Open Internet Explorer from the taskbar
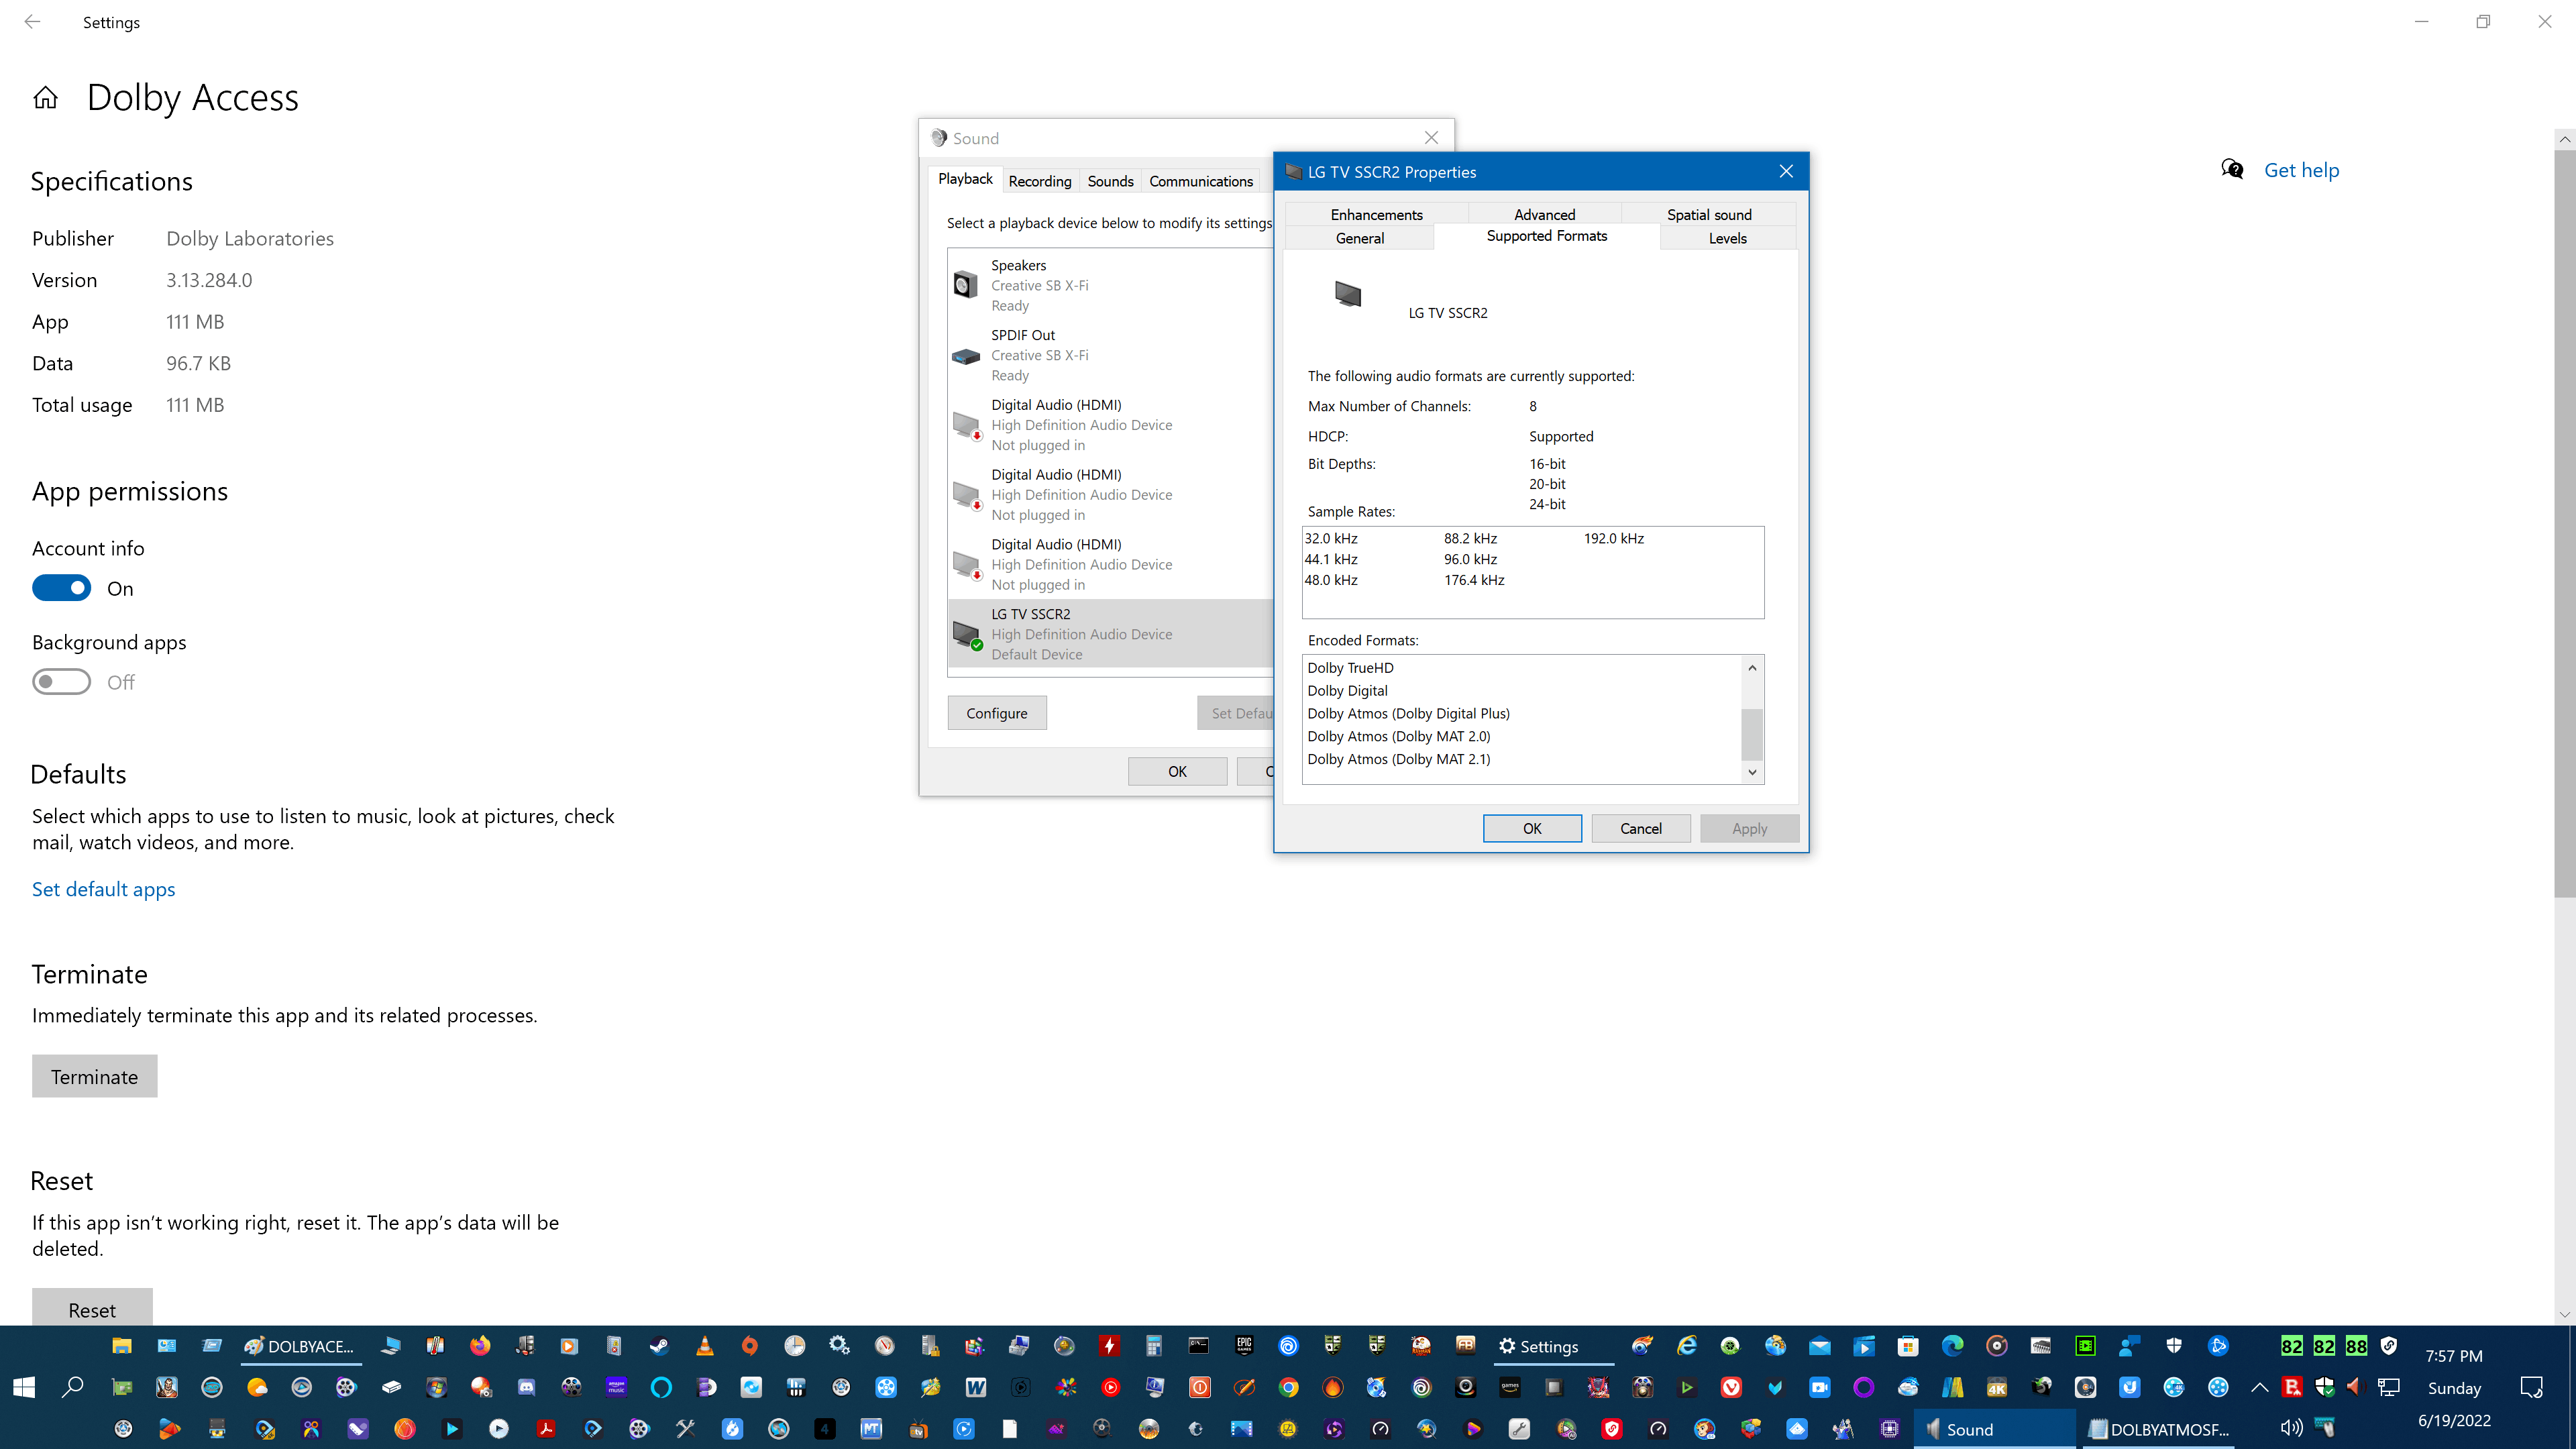This screenshot has height=1449, width=2576. point(1687,1346)
